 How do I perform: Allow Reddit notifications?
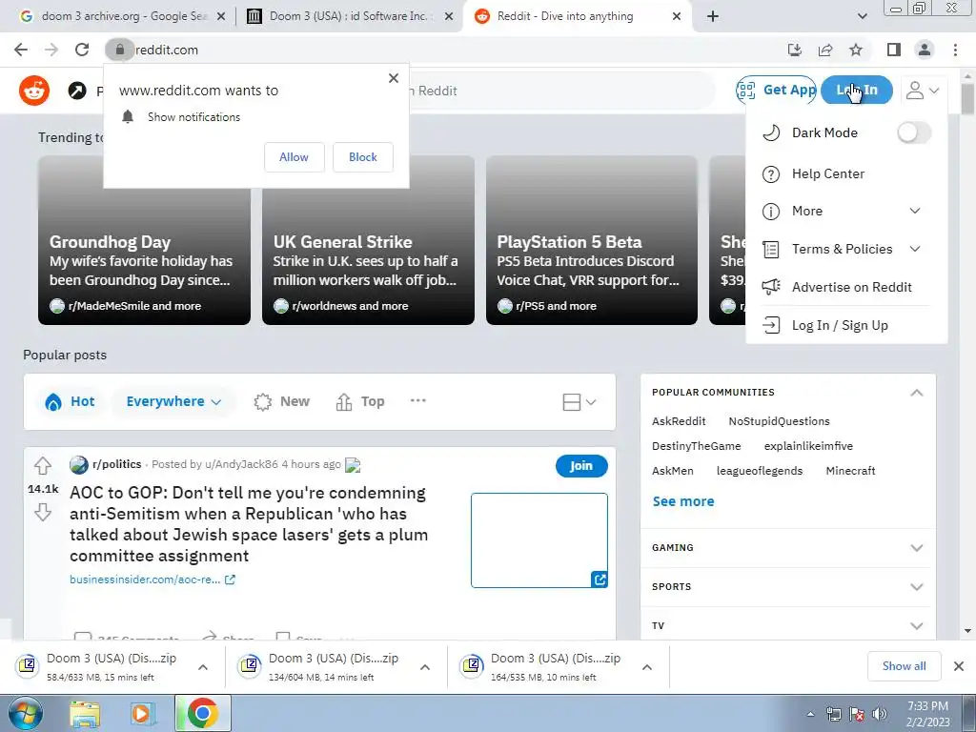[x=294, y=157]
